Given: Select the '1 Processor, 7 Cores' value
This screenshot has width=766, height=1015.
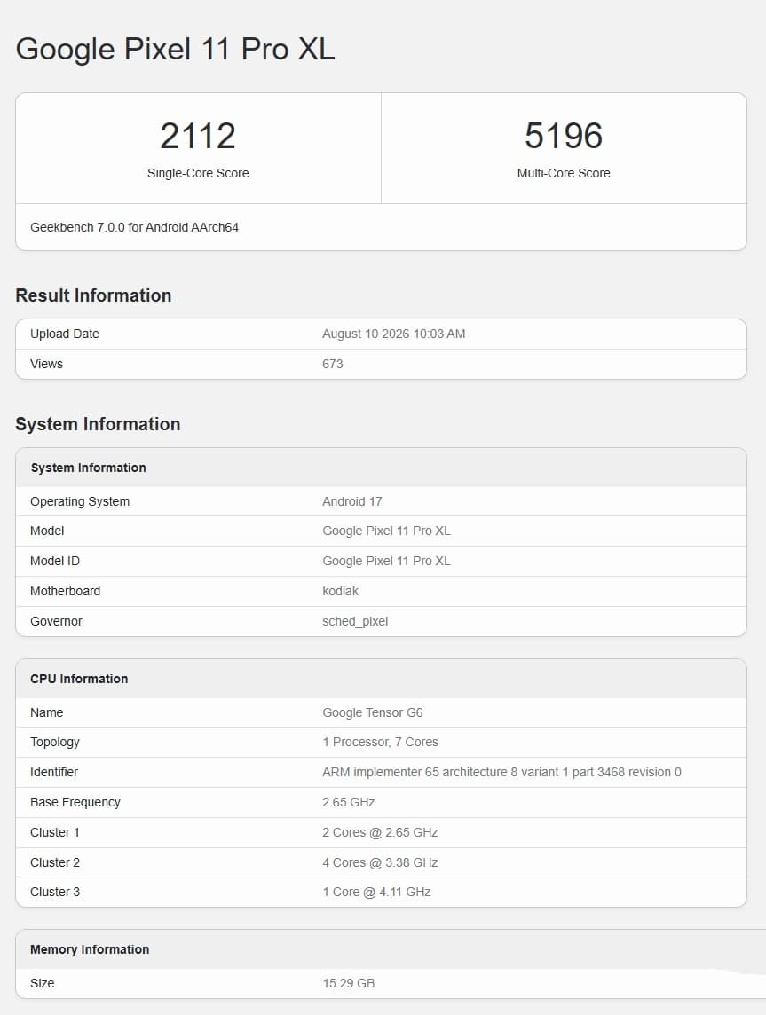Looking at the screenshot, I should pyautogui.click(x=381, y=742).
